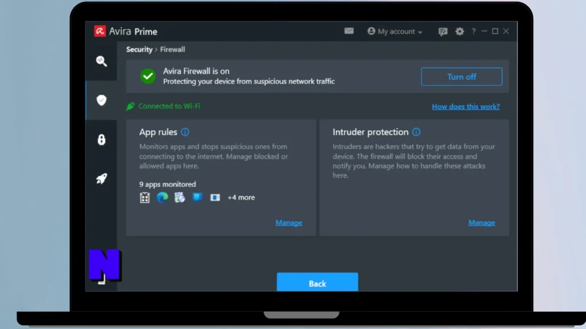Show App rules info icon

(185, 132)
